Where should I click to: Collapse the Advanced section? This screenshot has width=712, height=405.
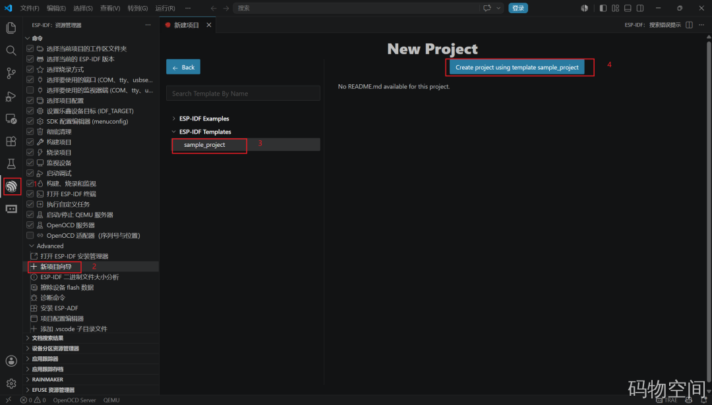pyautogui.click(x=32, y=246)
